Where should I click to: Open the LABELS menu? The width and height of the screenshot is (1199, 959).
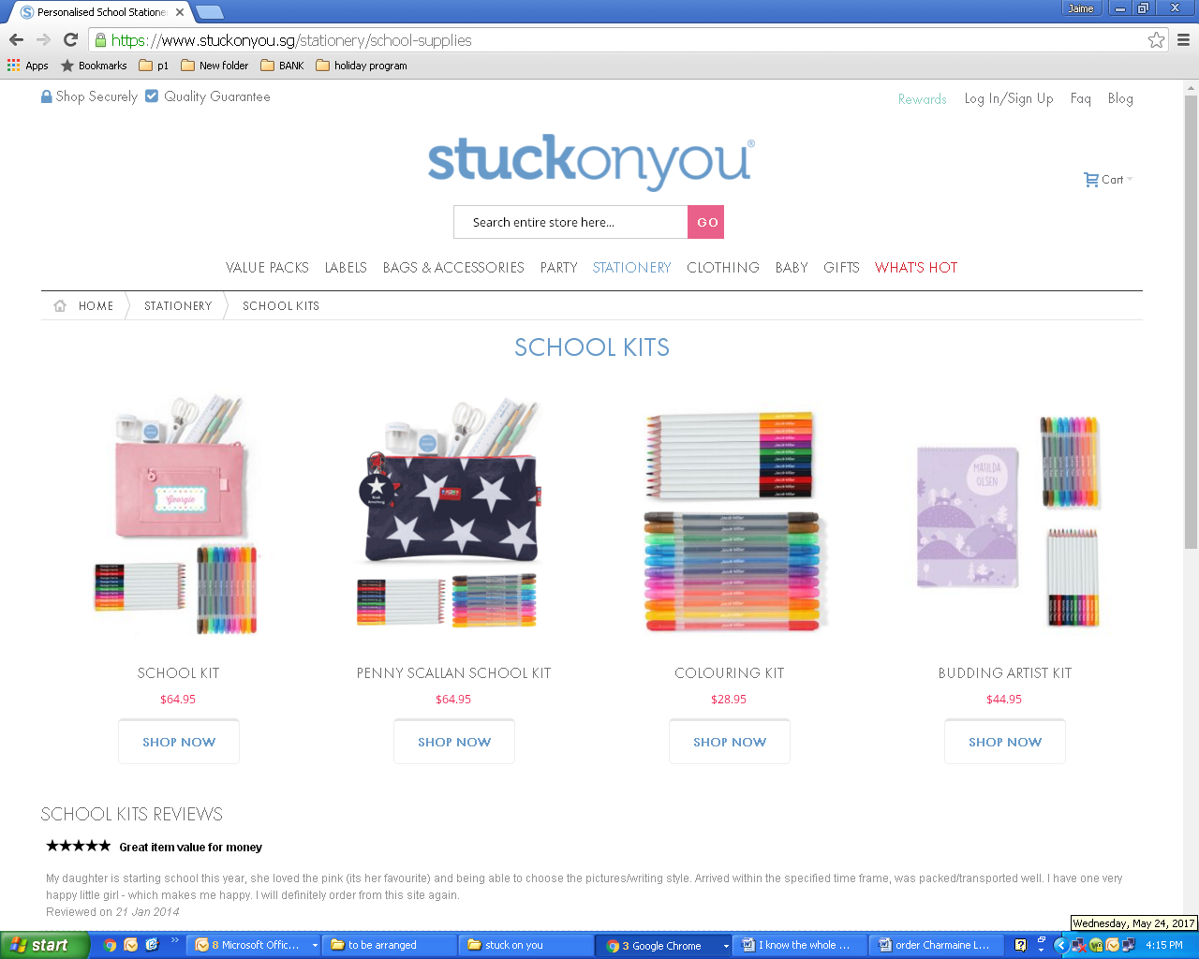346,268
